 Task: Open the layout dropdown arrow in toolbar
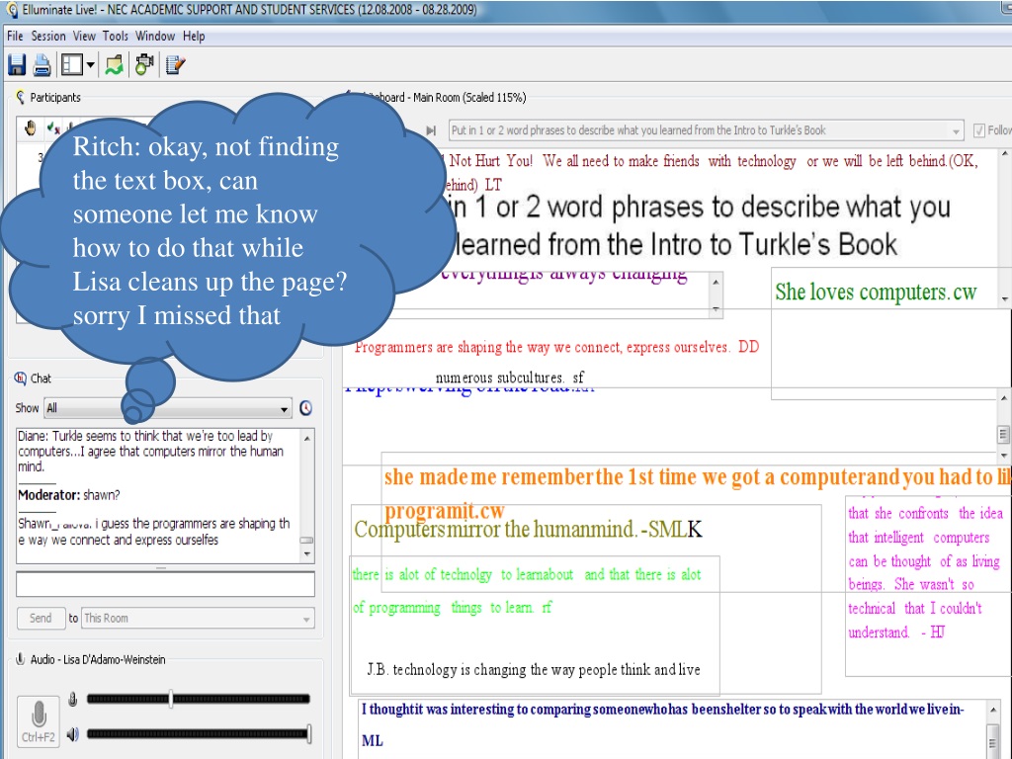click(x=90, y=64)
